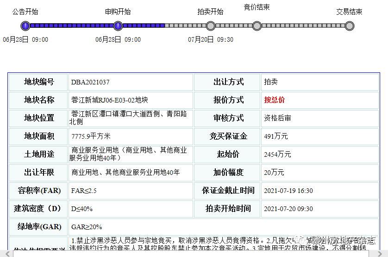Select the 公告开始 label text

tap(25, 12)
